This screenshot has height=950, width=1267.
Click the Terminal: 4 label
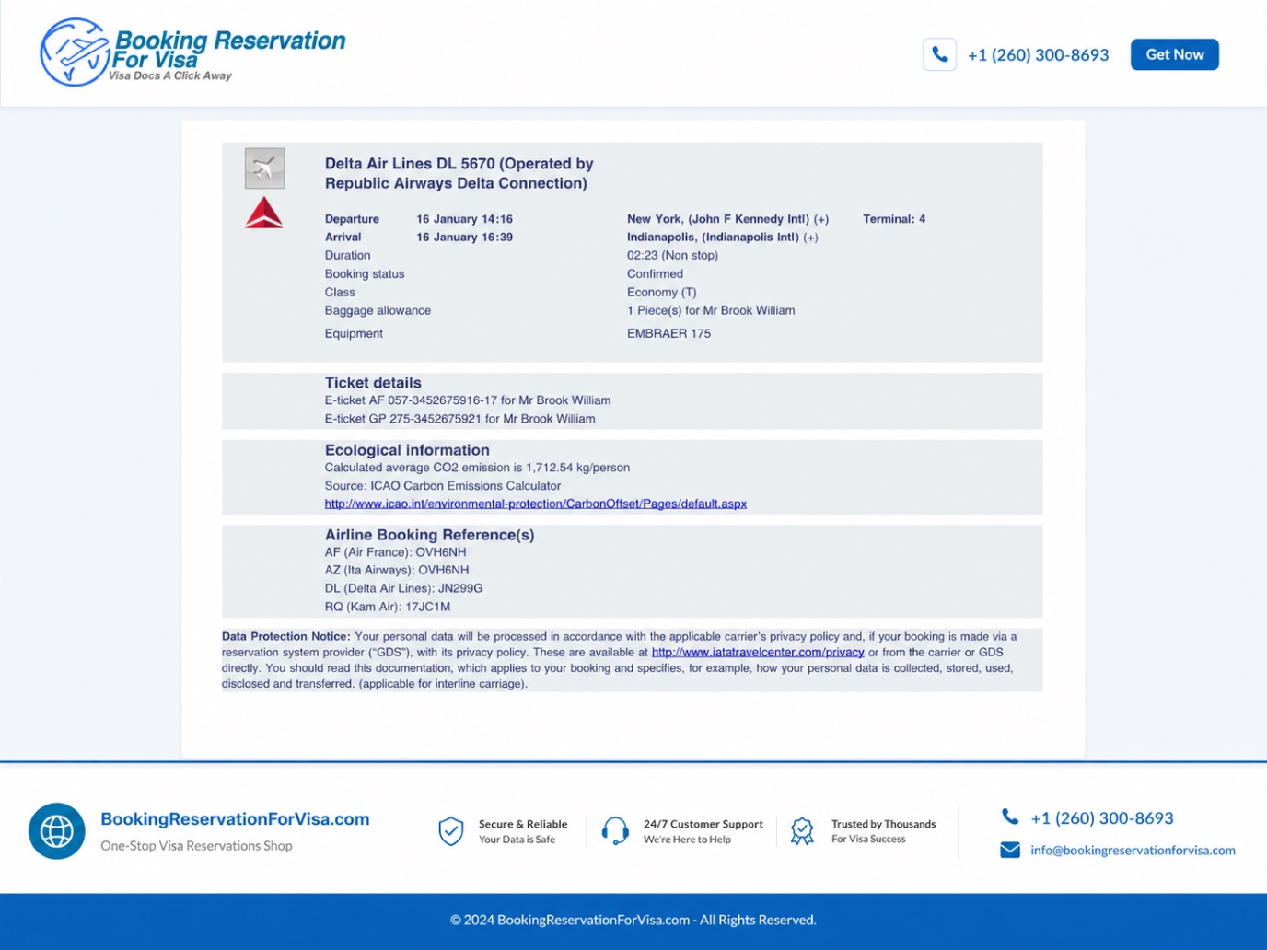(x=894, y=219)
